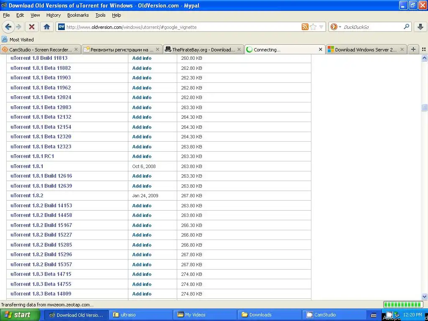Viewport: 428px width, 321px height.
Task: Open the Most Visited bookmarks folder
Action: point(18,40)
